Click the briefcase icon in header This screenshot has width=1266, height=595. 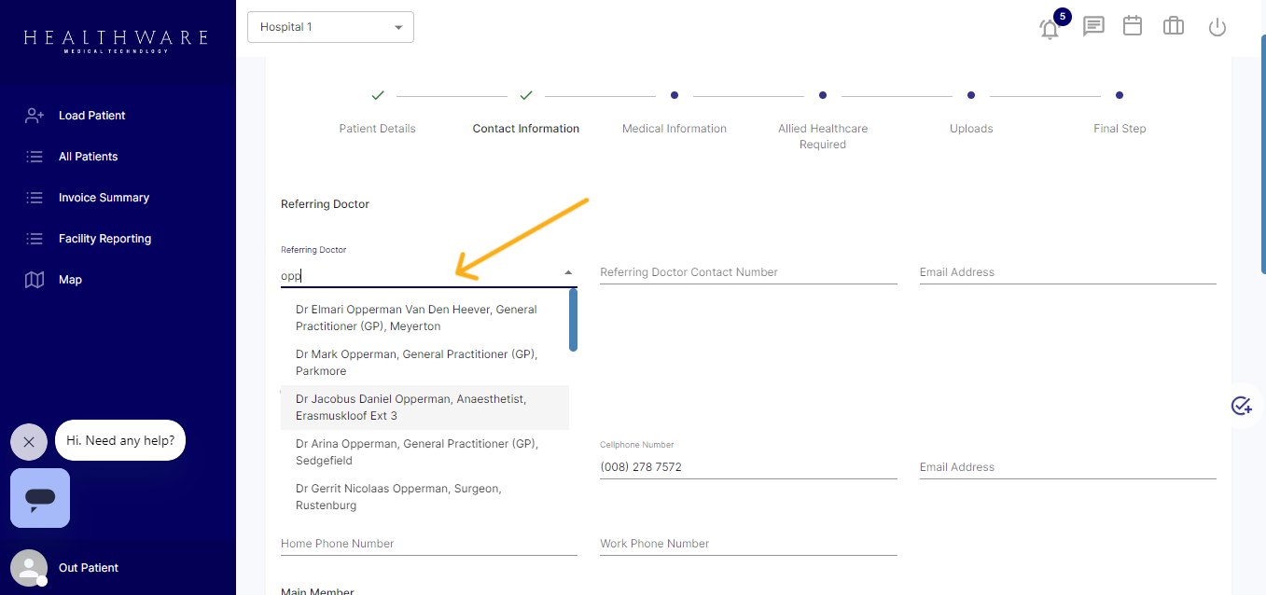click(x=1173, y=26)
